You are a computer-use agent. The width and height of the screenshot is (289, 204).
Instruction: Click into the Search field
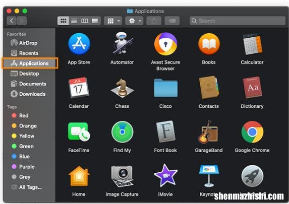pos(238,21)
